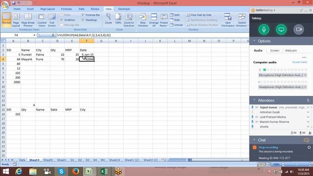313x176 pixels.
Task: Toggle the Ruler checkbox
Action: [62, 15]
